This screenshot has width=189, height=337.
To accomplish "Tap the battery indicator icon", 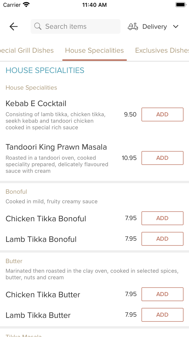I will click(x=180, y=5).
